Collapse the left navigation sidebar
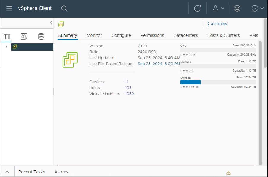 [51, 23]
